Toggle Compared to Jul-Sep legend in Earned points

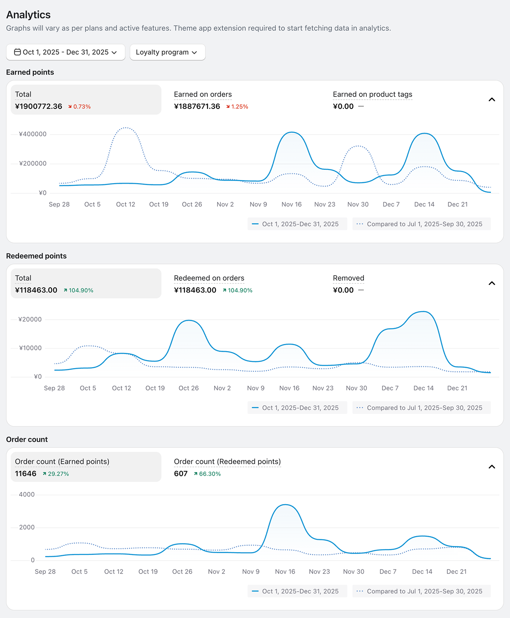coord(422,224)
